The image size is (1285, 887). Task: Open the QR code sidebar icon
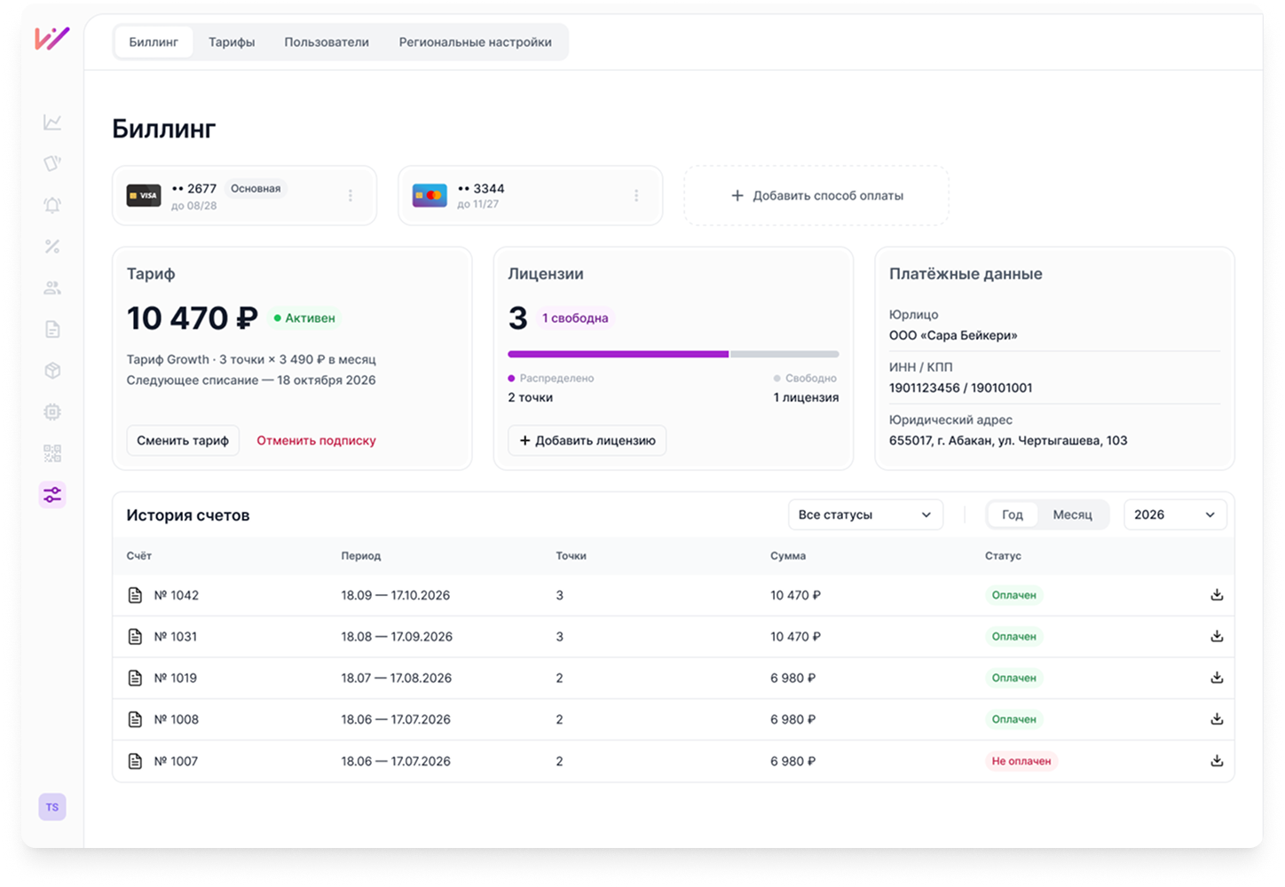click(x=52, y=453)
